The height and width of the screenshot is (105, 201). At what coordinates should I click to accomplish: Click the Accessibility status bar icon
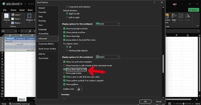point(10,104)
